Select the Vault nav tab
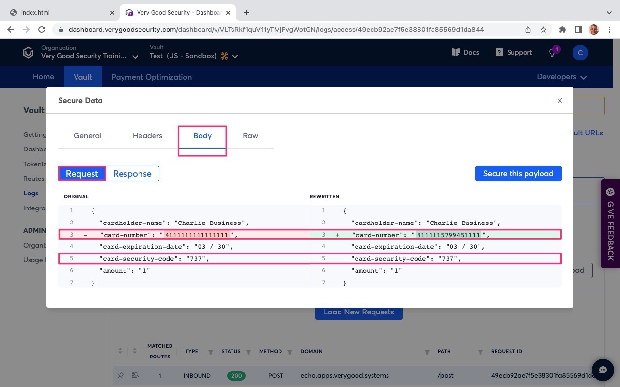Screen dimensions: 620x387 tap(83, 77)
